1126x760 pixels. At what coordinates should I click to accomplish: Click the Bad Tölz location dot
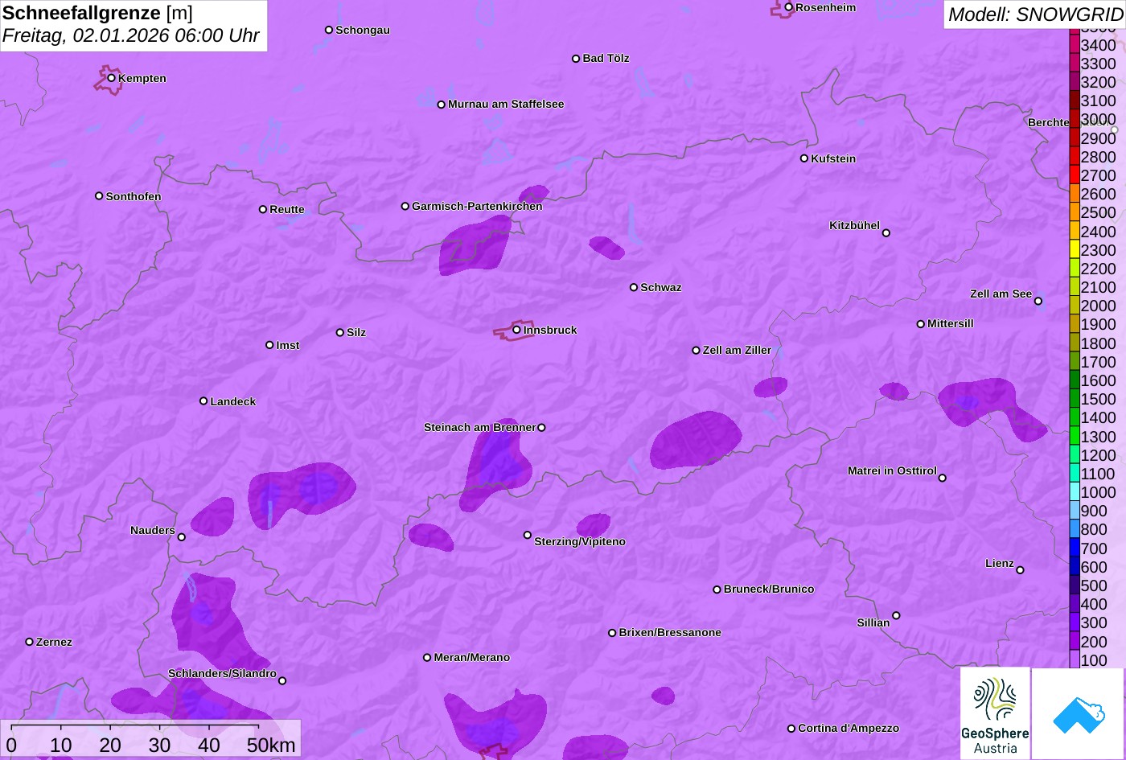click(x=576, y=59)
